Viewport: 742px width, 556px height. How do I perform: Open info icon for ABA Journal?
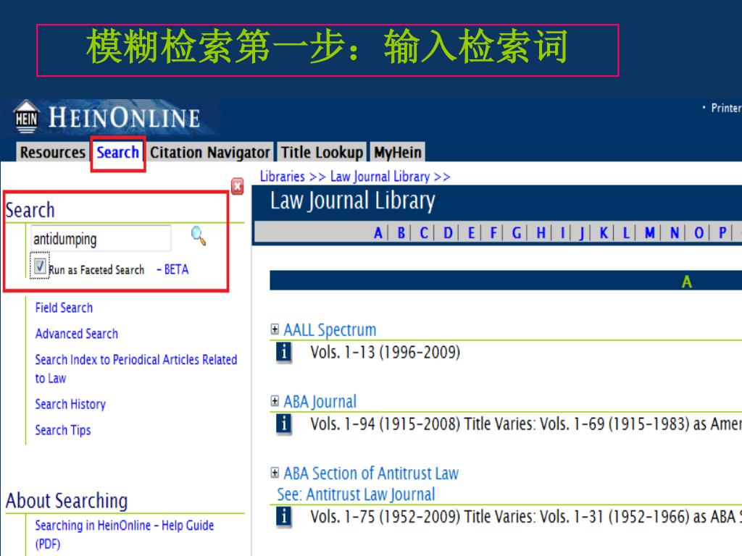point(283,424)
